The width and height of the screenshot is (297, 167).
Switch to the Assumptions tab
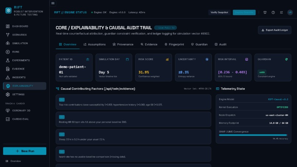pyautogui.click(x=95, y=44)
